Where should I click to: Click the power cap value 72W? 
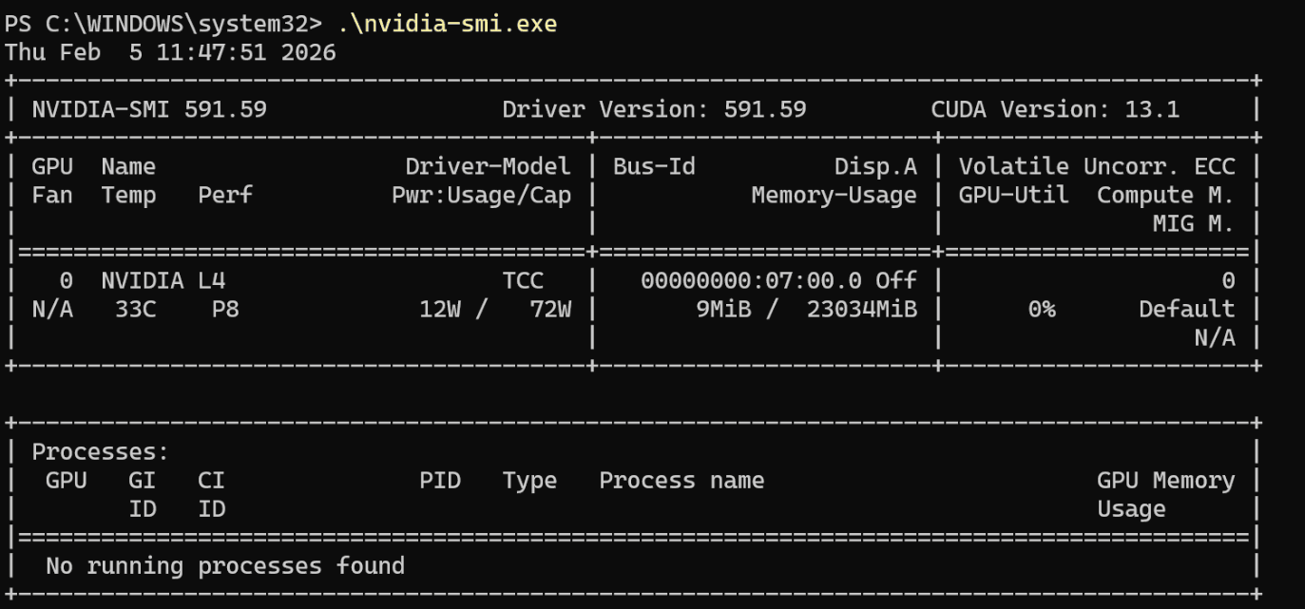tap(550, 309)
